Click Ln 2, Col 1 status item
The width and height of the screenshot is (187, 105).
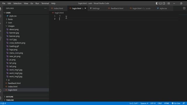pyautogui.click(x=134, y=103)
